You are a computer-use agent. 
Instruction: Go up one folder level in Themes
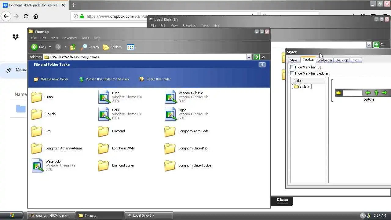73,47
